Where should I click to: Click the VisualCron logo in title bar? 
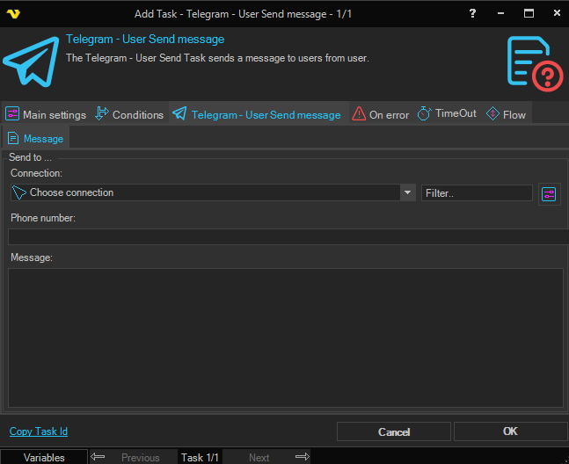13,14
